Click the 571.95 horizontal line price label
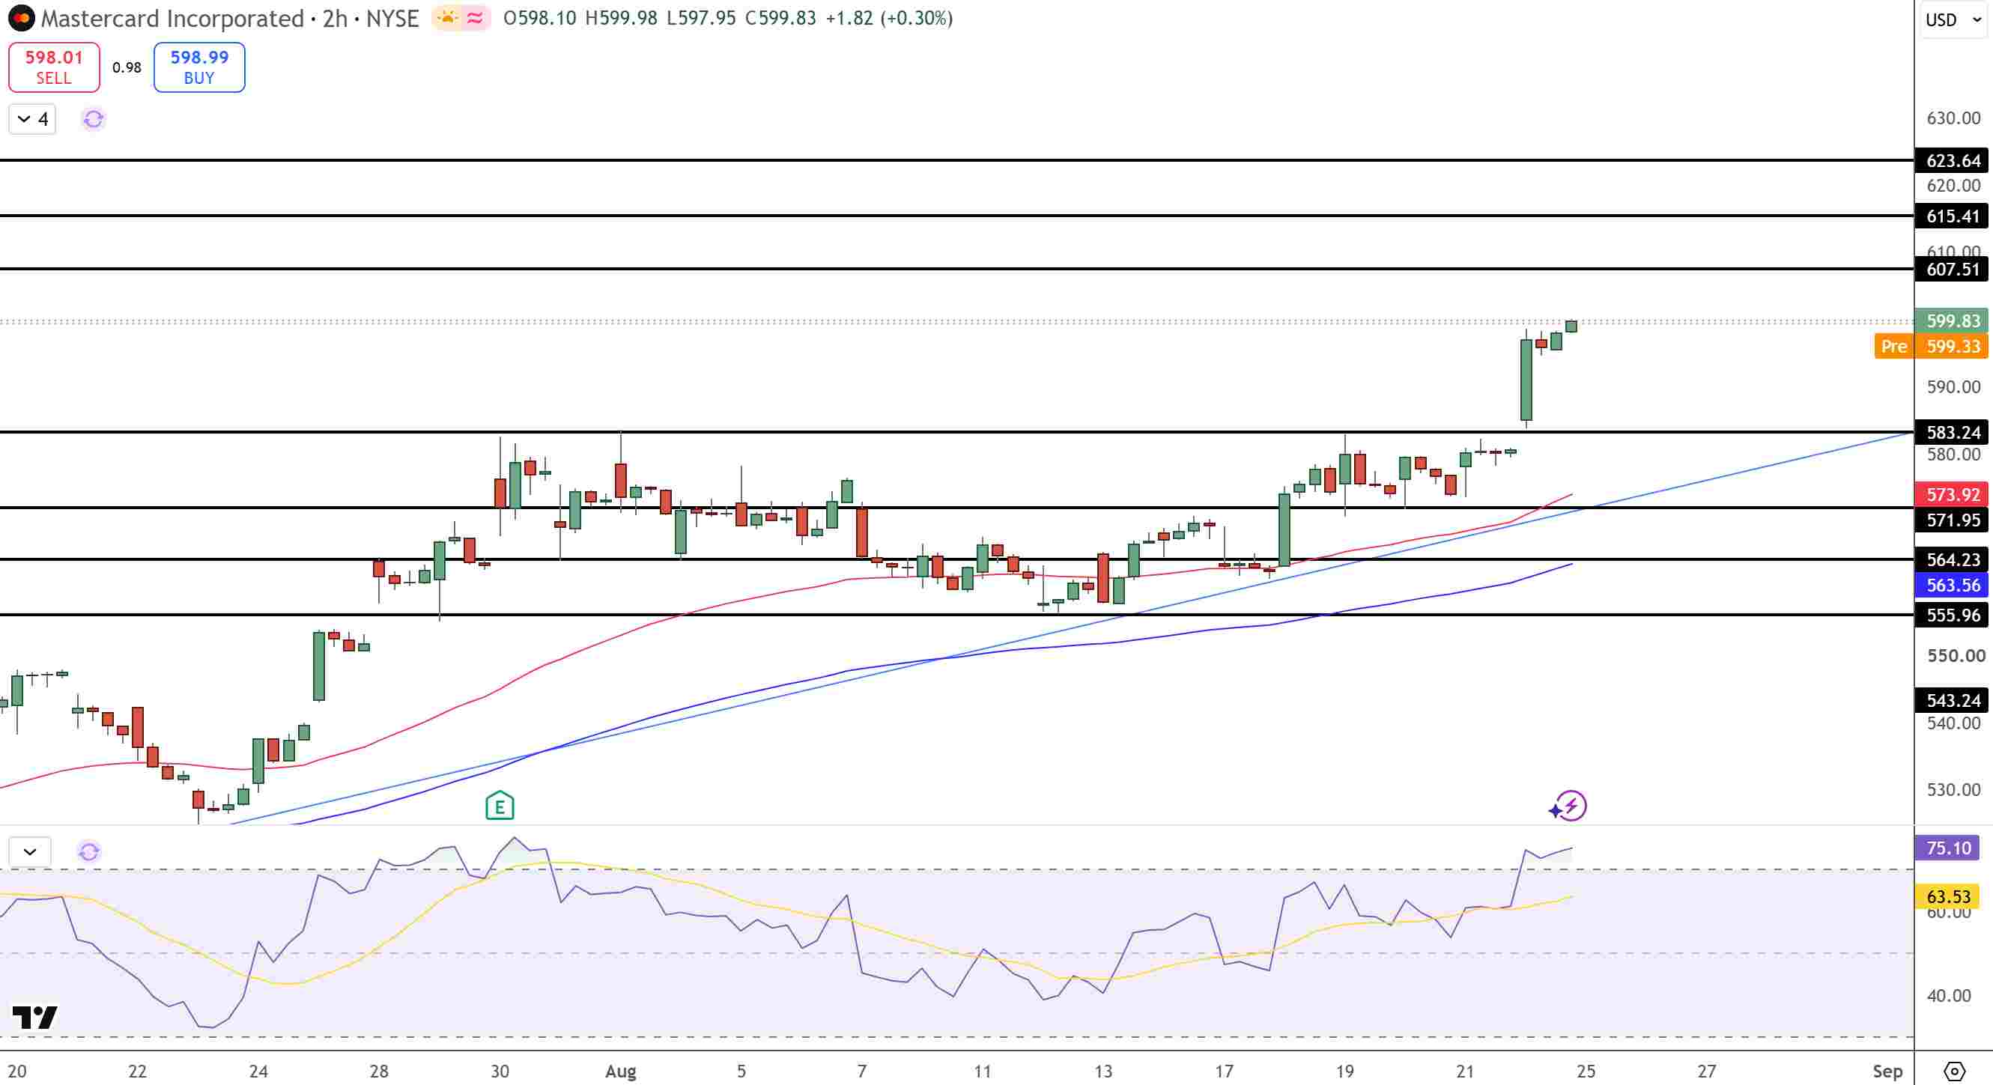The image size is (1993, 1085). coord(1951,520)
